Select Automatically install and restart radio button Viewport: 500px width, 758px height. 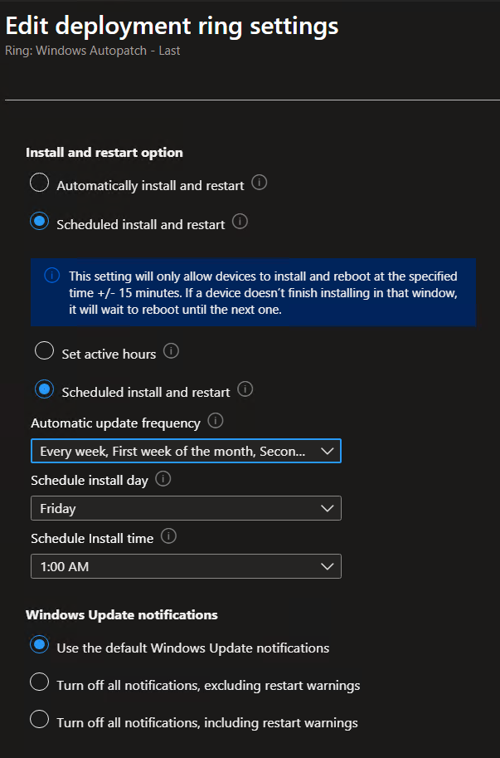point(39,183)
